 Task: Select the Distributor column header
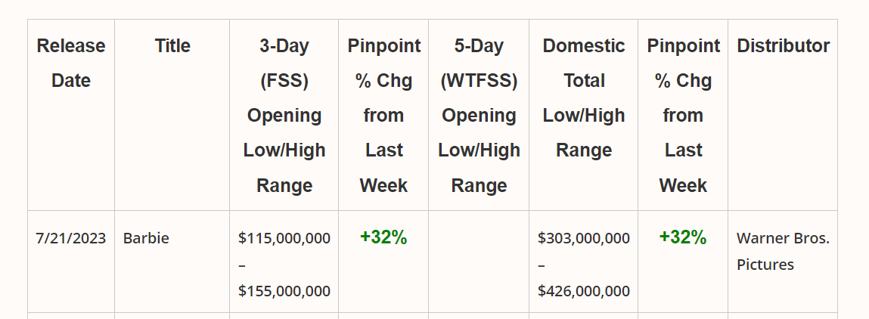tap(783, 45)
